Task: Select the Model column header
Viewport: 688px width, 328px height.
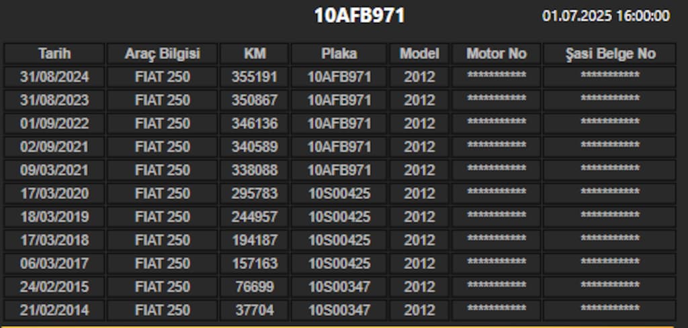Action: click(419, 54)
